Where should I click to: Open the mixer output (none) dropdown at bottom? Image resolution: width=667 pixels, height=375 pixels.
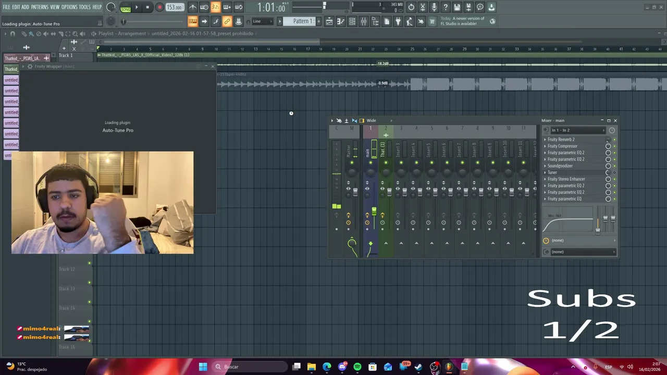point(583,252)
